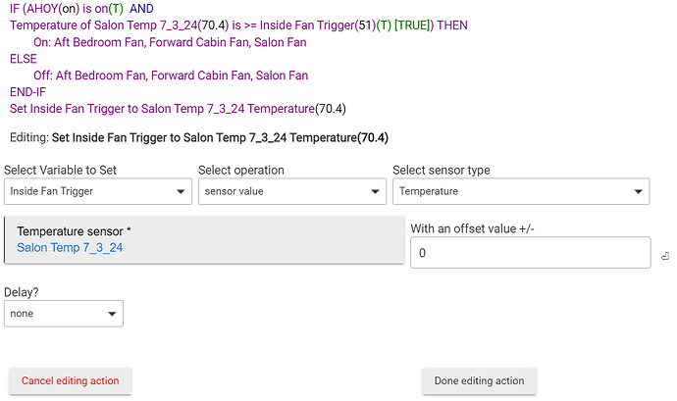Viewport: 677px width, 401px height.
Task: Click the offset value input field
Action: [x=530, y=253]
